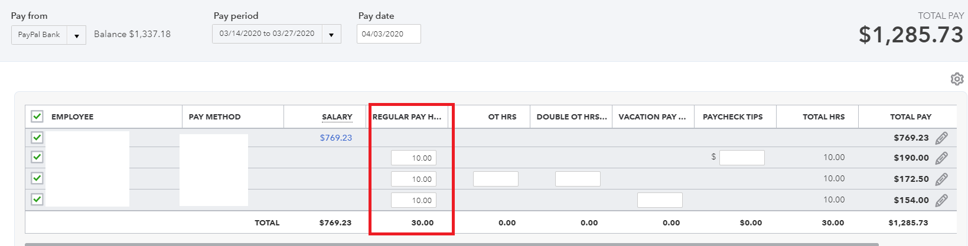This screenshot has width=968, height=246.
Task: Select the pay period 03/14/2020 to 03/27/2020 box
Action: 267,34
